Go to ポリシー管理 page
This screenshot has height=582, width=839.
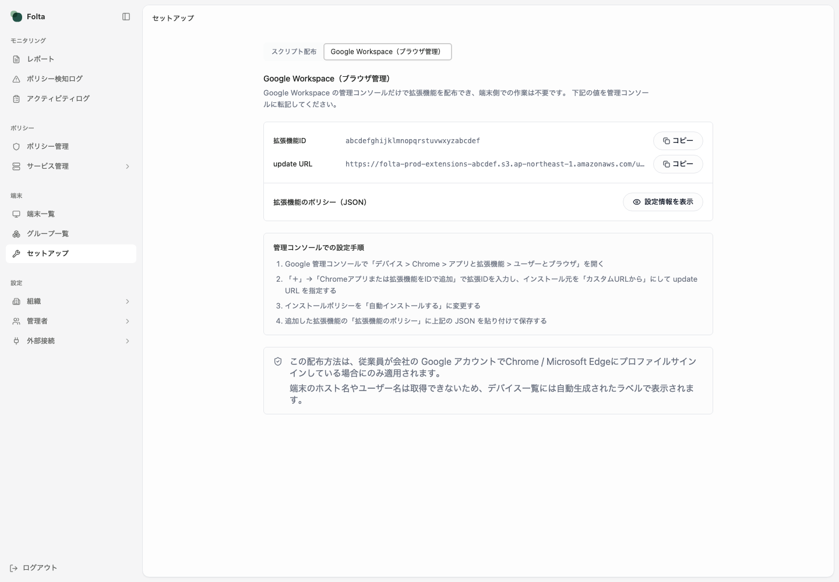coord(71,147)
